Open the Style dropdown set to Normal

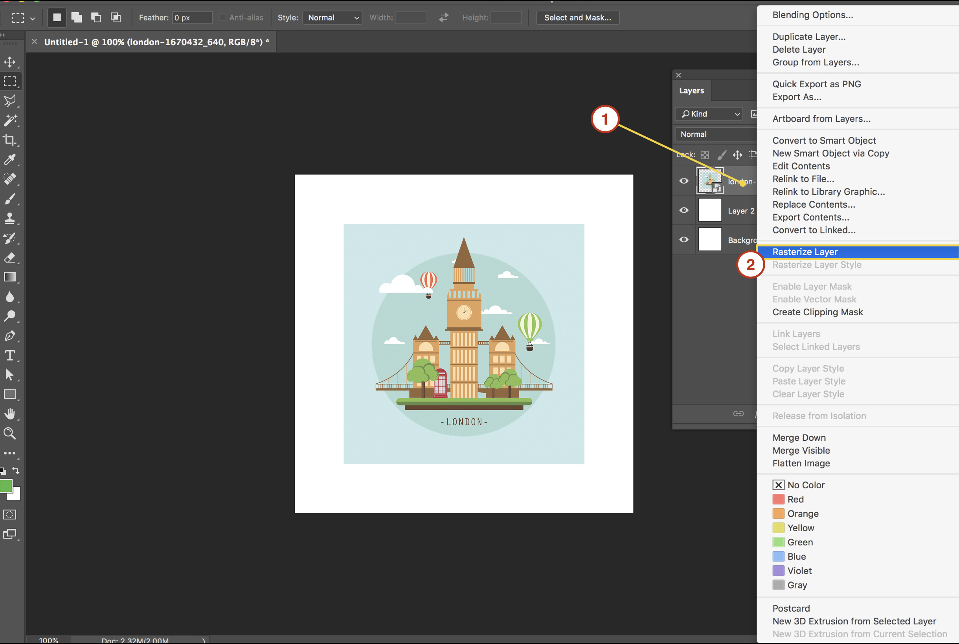point(332,18)
